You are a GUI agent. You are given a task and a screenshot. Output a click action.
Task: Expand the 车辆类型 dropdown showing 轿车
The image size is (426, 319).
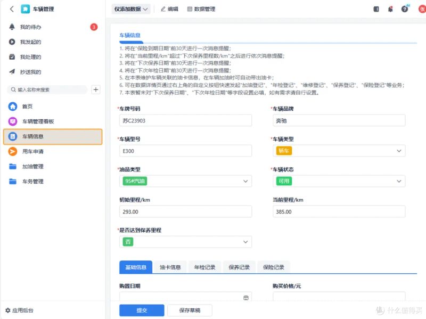click(x=339, y=151)
